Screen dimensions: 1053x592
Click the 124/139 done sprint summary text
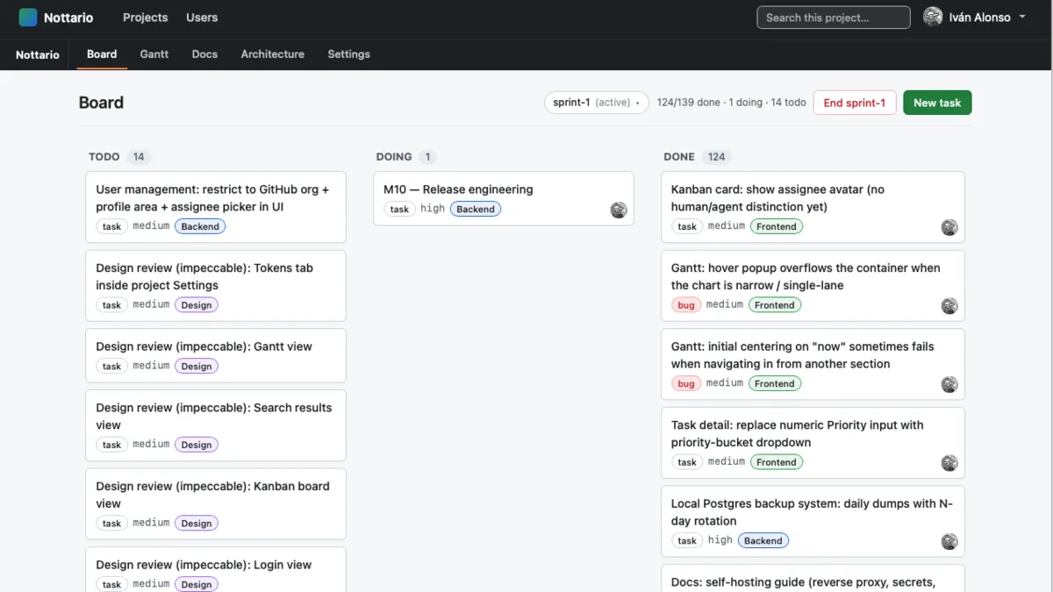[x=732, y=103]
